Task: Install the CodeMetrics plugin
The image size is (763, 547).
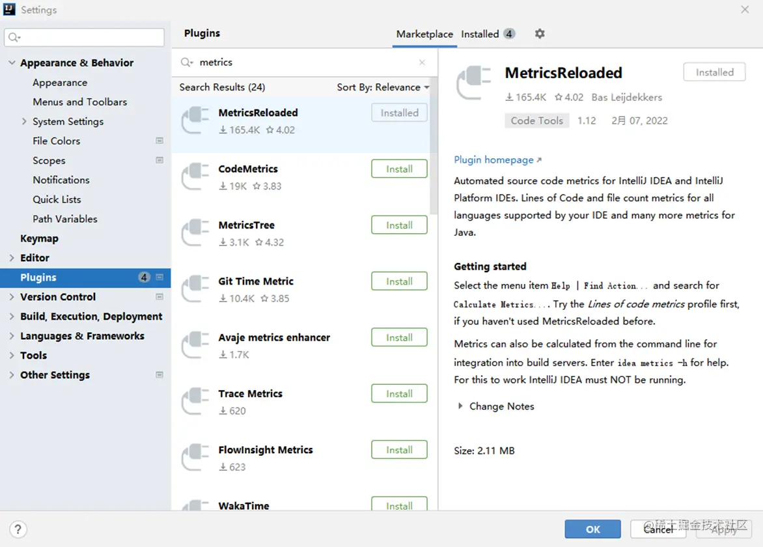Action: [x=399, y=169]
